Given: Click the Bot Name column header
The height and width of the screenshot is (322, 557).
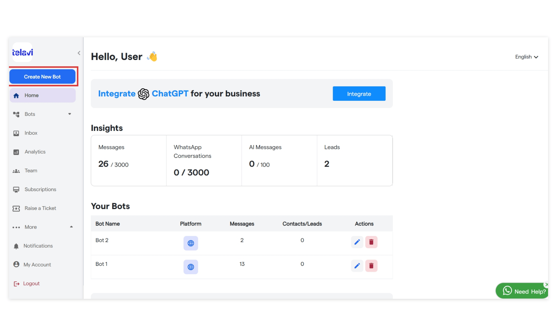Looking at the screenshot, I should [107, 224].
